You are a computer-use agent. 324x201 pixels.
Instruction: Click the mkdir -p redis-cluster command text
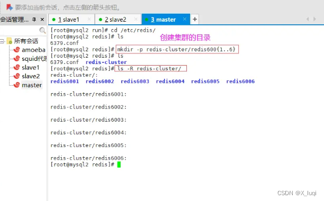177,49
